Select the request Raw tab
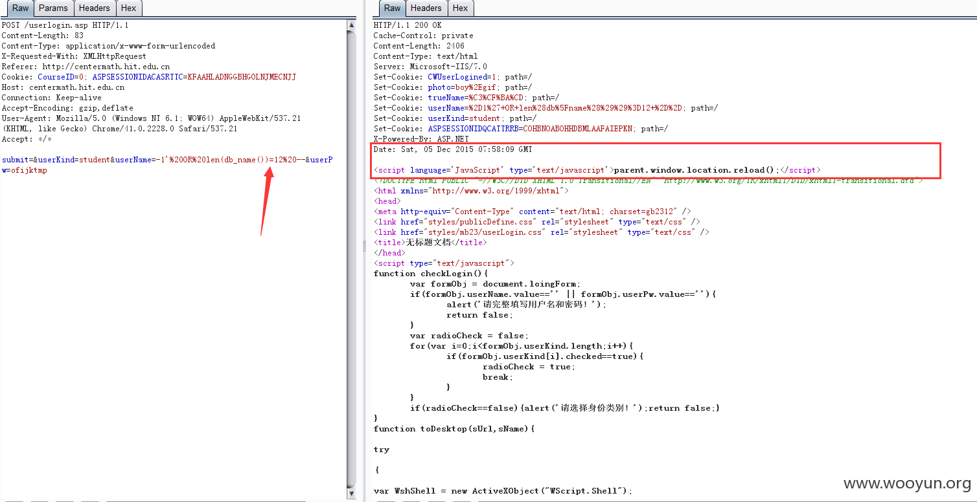977x502 pixels. coord(21,8)
